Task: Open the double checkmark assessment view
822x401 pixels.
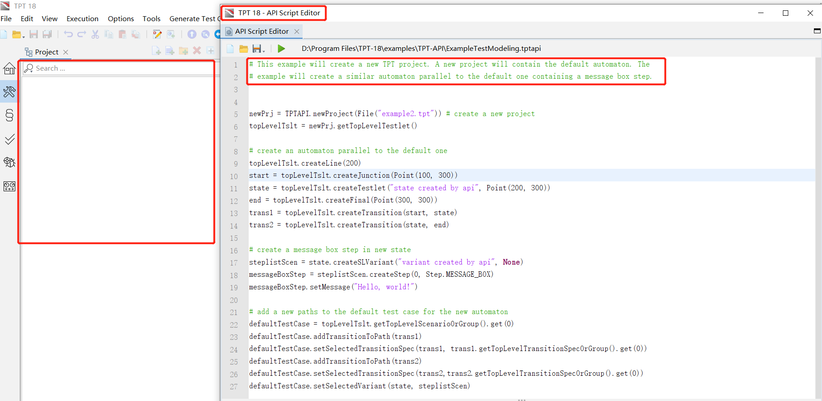Action: tap(9, 139)
